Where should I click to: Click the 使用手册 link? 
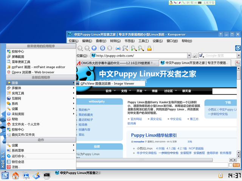[213, 153]
